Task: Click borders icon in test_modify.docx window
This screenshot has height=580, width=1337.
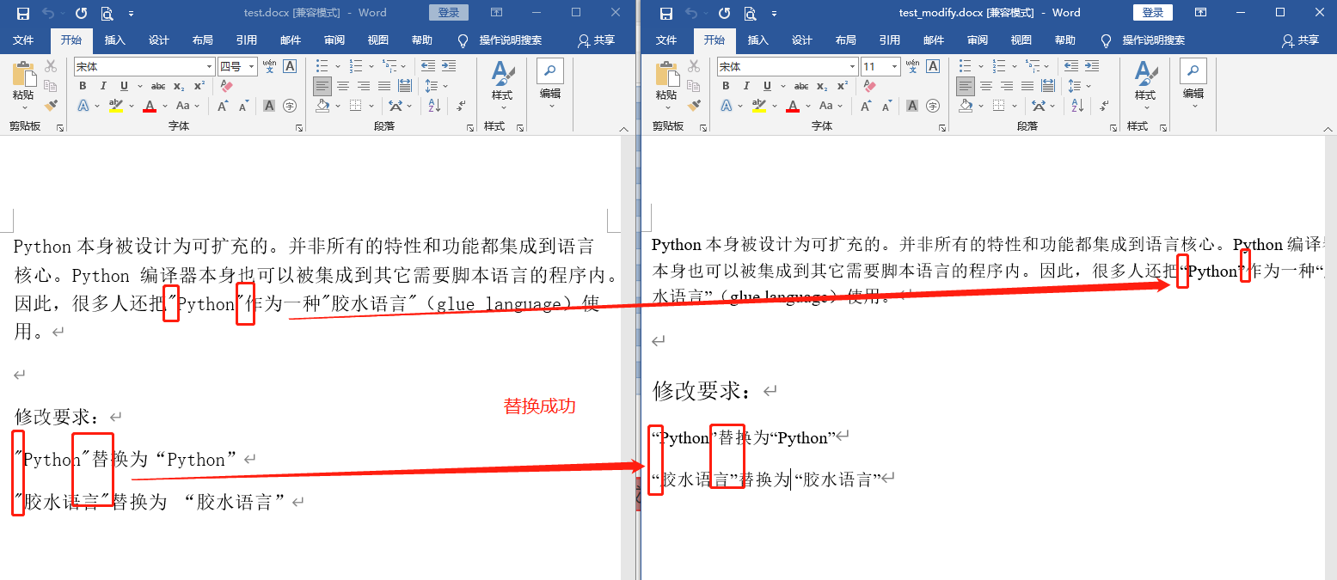Action: tap(998, 106)
